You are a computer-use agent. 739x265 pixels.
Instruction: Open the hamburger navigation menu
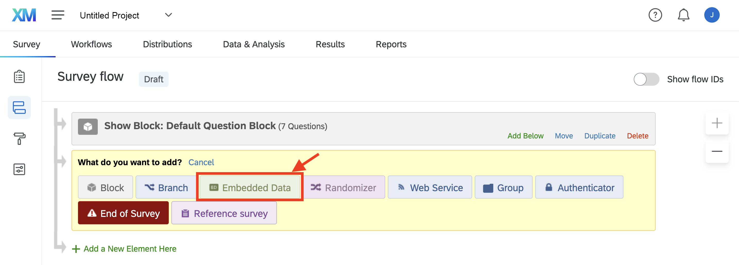pos(58,15)
